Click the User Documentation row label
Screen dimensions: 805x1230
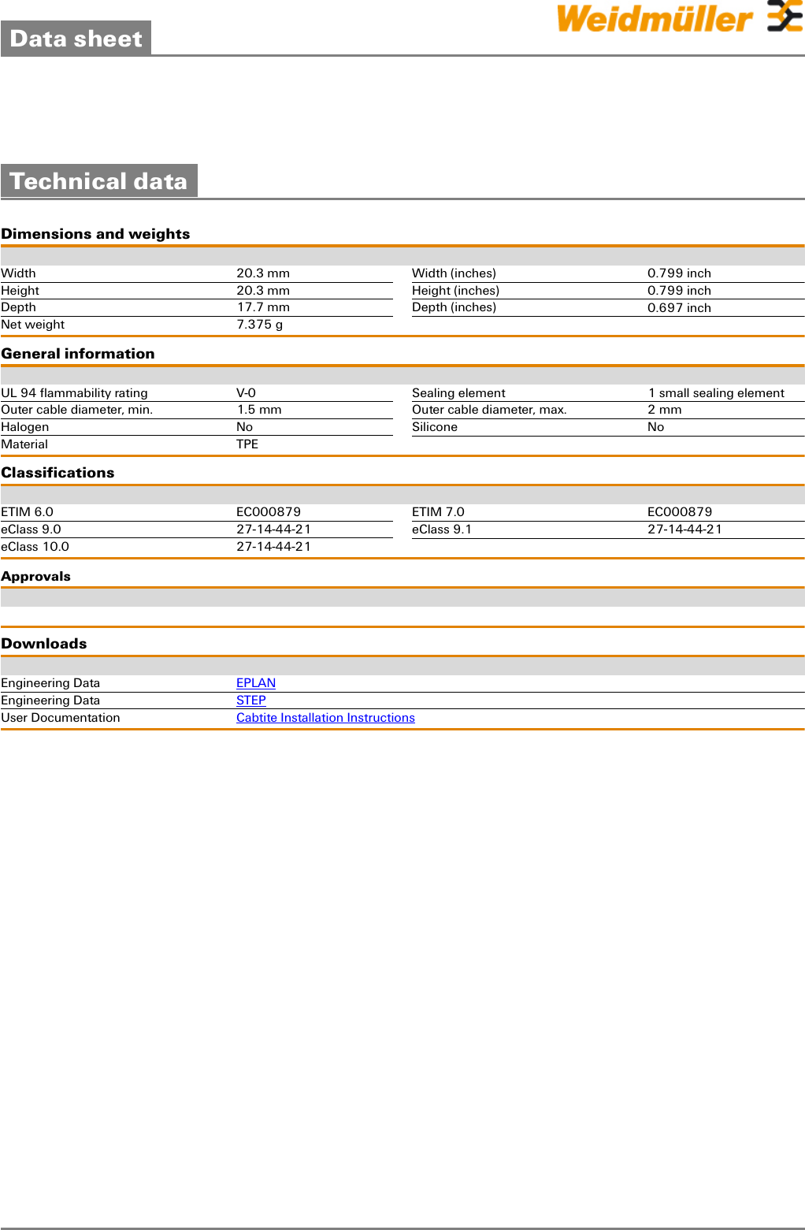(61, 718)
